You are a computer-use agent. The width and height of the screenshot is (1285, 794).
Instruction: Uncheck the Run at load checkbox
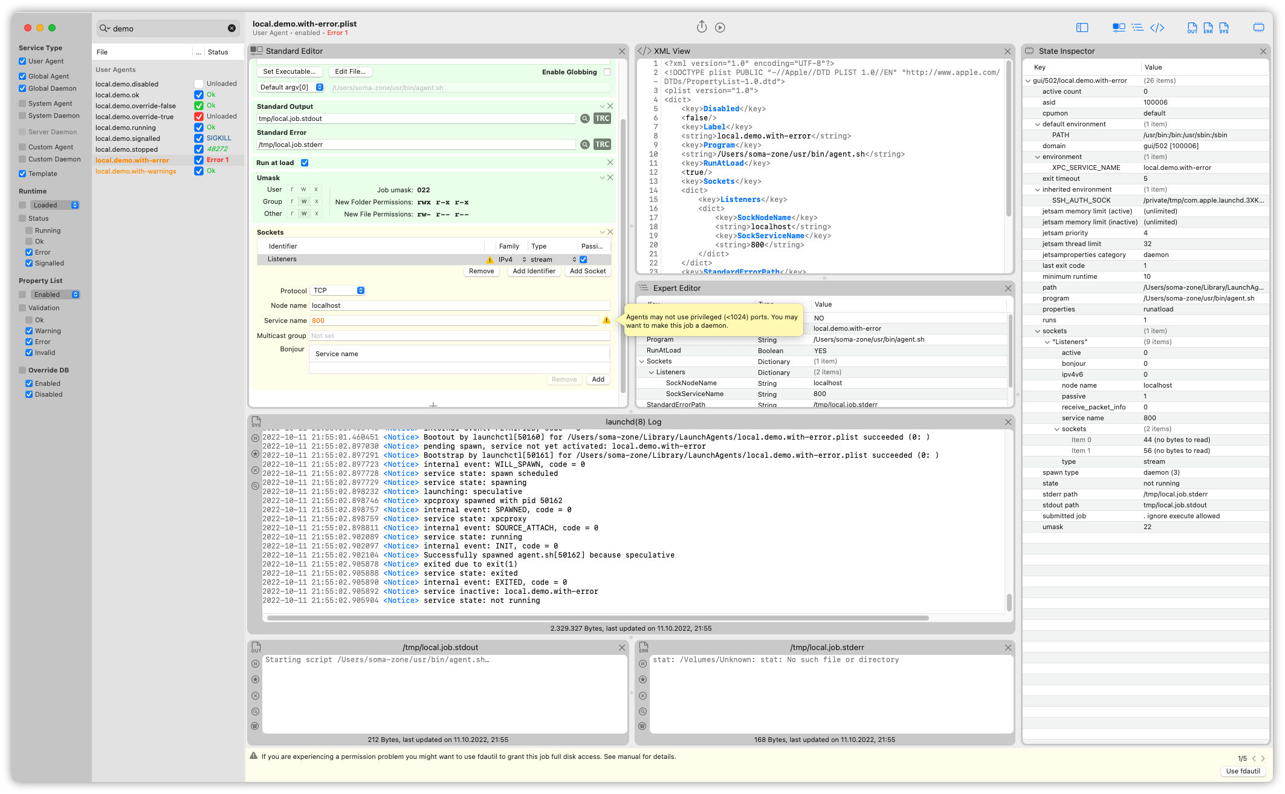coord(305,163)
